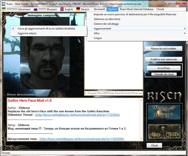Click the hero face sample image

coord(45,53)
